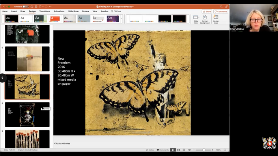The image size is (278, 156).
Task: Click the zoom in plus button
Action: tap(213, 150)
